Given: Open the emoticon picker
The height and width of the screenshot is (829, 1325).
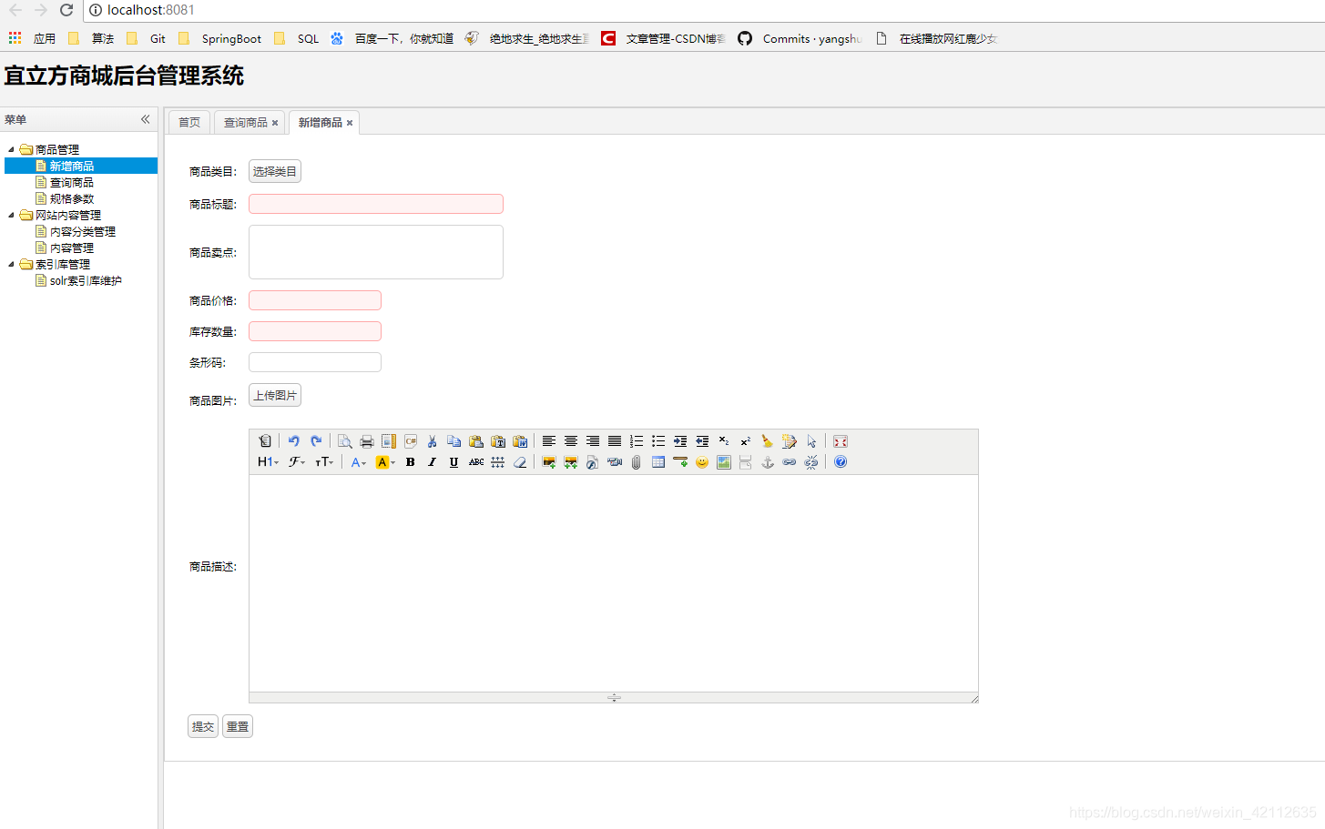Looking at the screenshot, I should click(702, 462).
